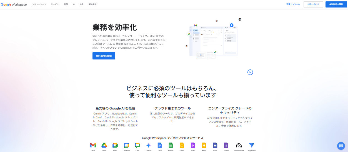This screenshot has height=152, width=348.
Task: Open the AI menu item
Action: [x=74, y=4]
